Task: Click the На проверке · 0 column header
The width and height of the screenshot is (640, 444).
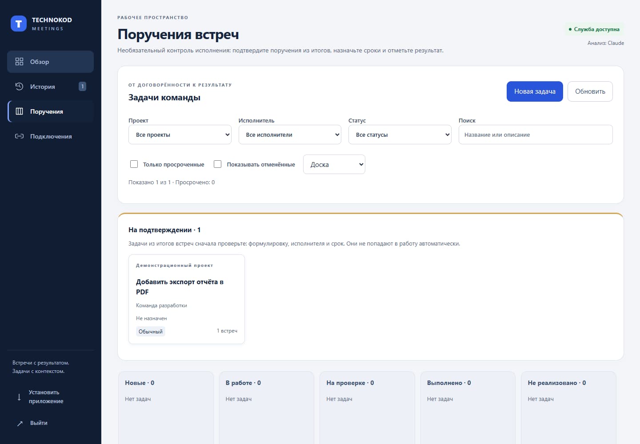Action: coord(350,383)
